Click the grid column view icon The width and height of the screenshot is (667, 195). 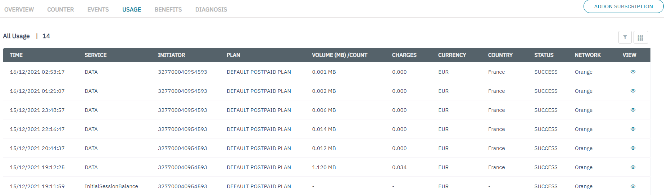(x=640, y=37)
